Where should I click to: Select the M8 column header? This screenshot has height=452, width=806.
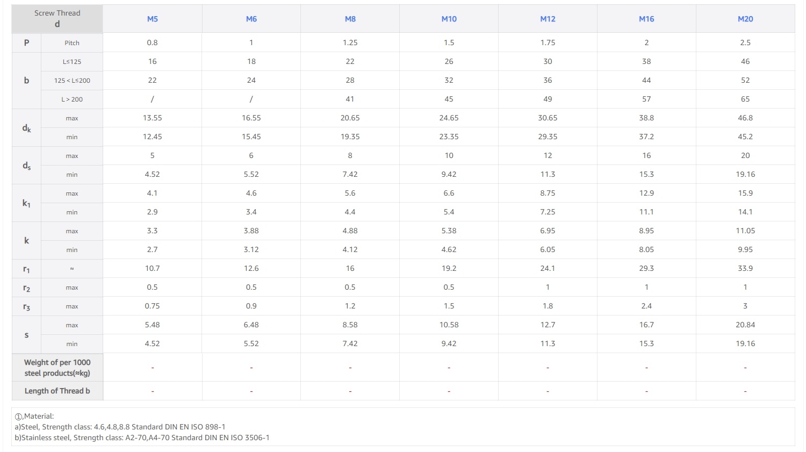pyautogui.click(x=350, y=19)
